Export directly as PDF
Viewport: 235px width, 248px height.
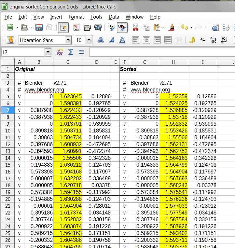click(76, 28)
